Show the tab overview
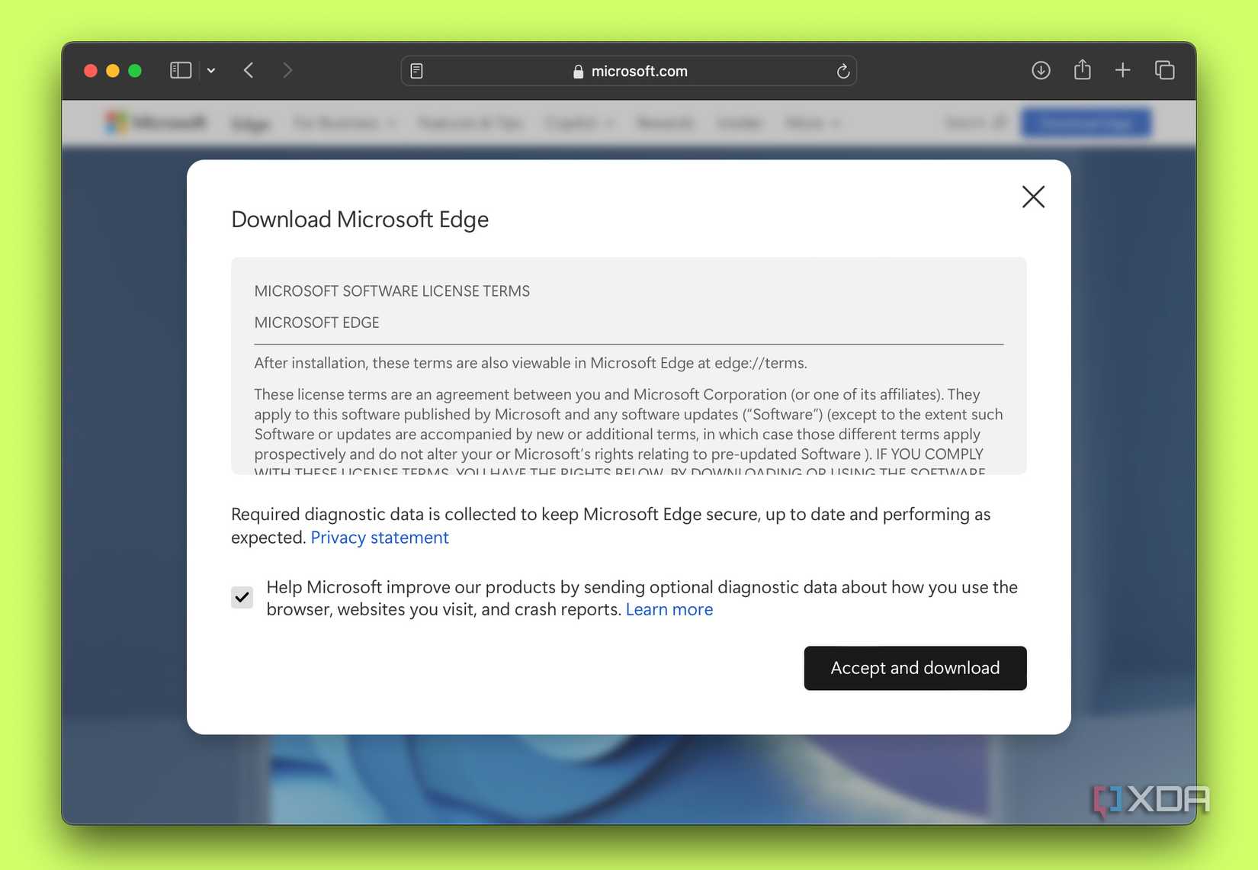1258x870 pixels. click(x=1164, y=71)
